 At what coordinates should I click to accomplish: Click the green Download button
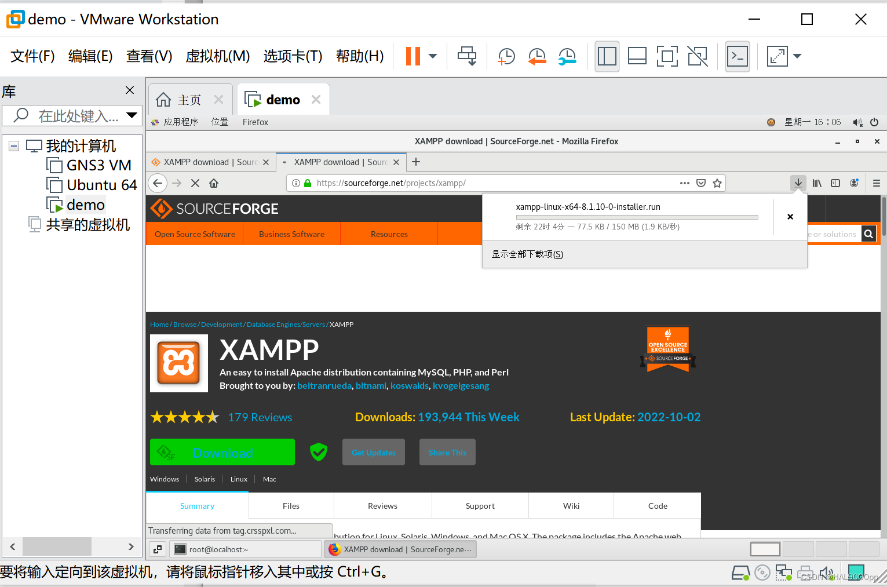(x=222, y=452)
